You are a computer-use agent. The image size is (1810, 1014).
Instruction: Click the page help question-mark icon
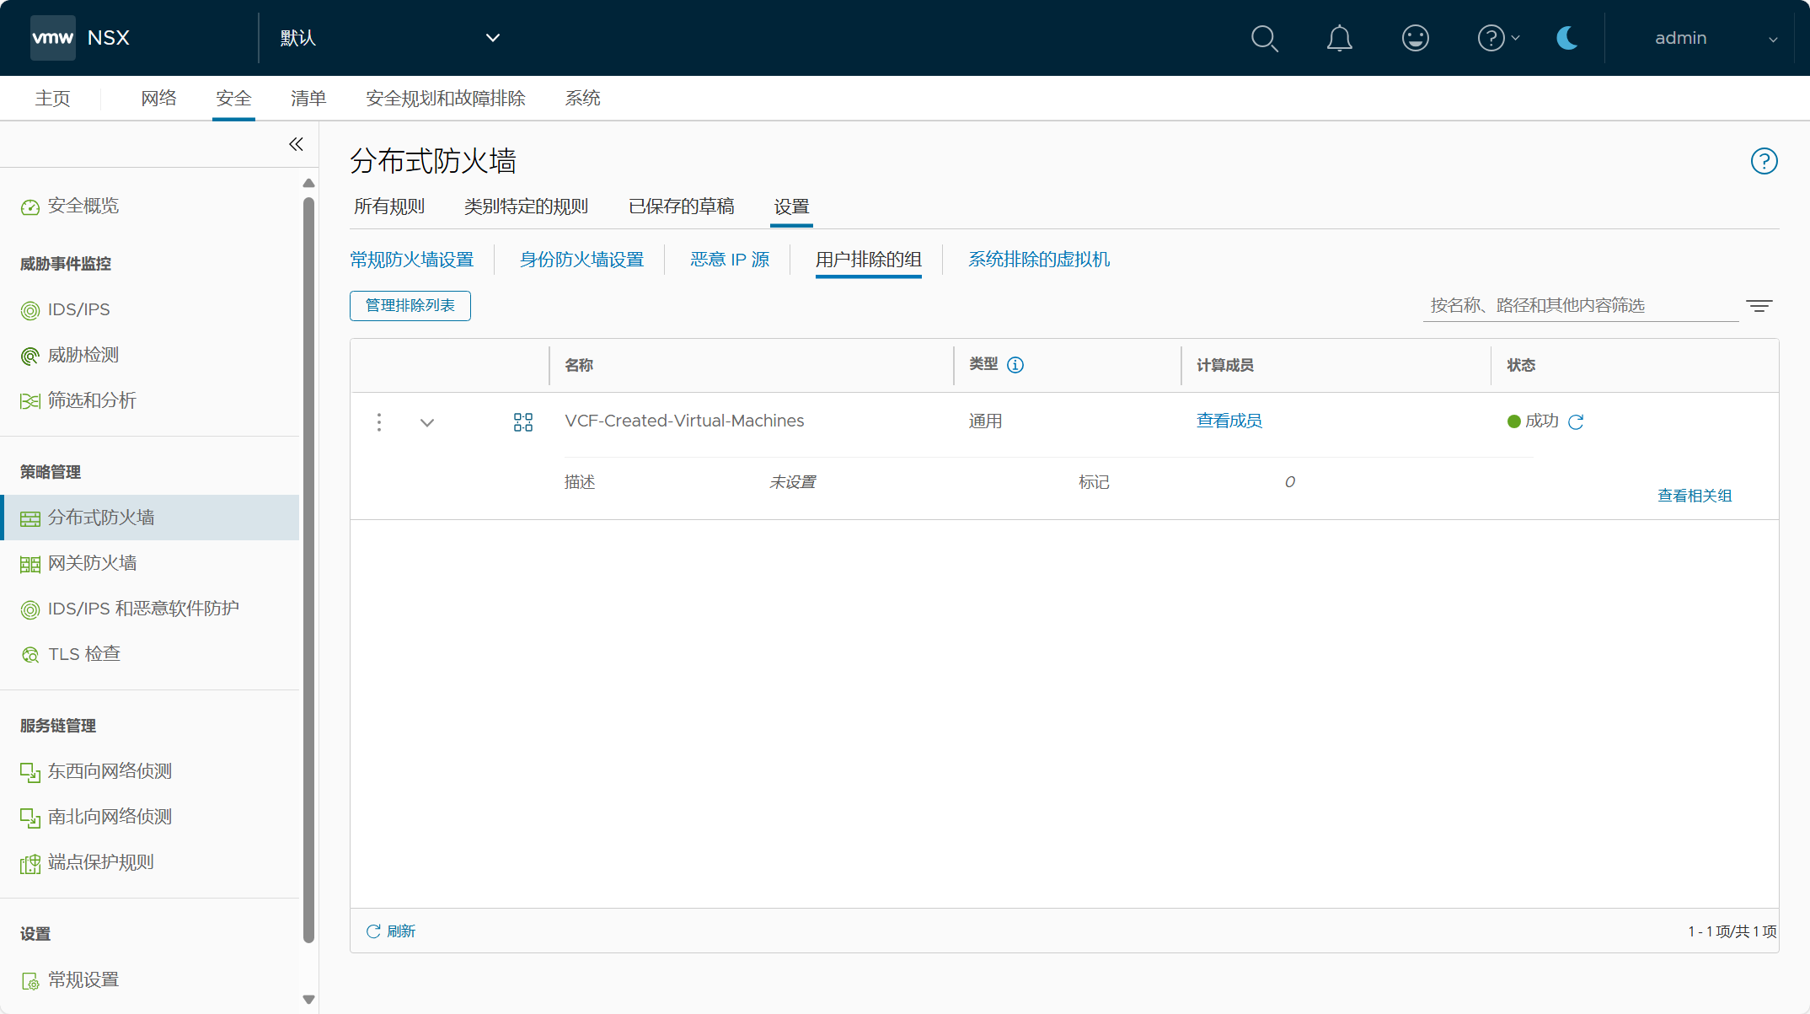(x=1764, y=161)
